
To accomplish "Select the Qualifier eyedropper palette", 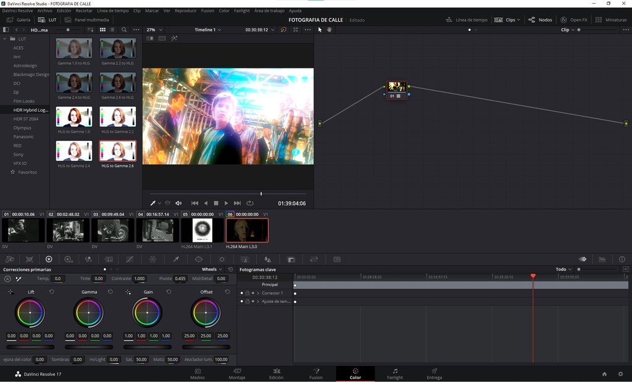I will (175, 259).
